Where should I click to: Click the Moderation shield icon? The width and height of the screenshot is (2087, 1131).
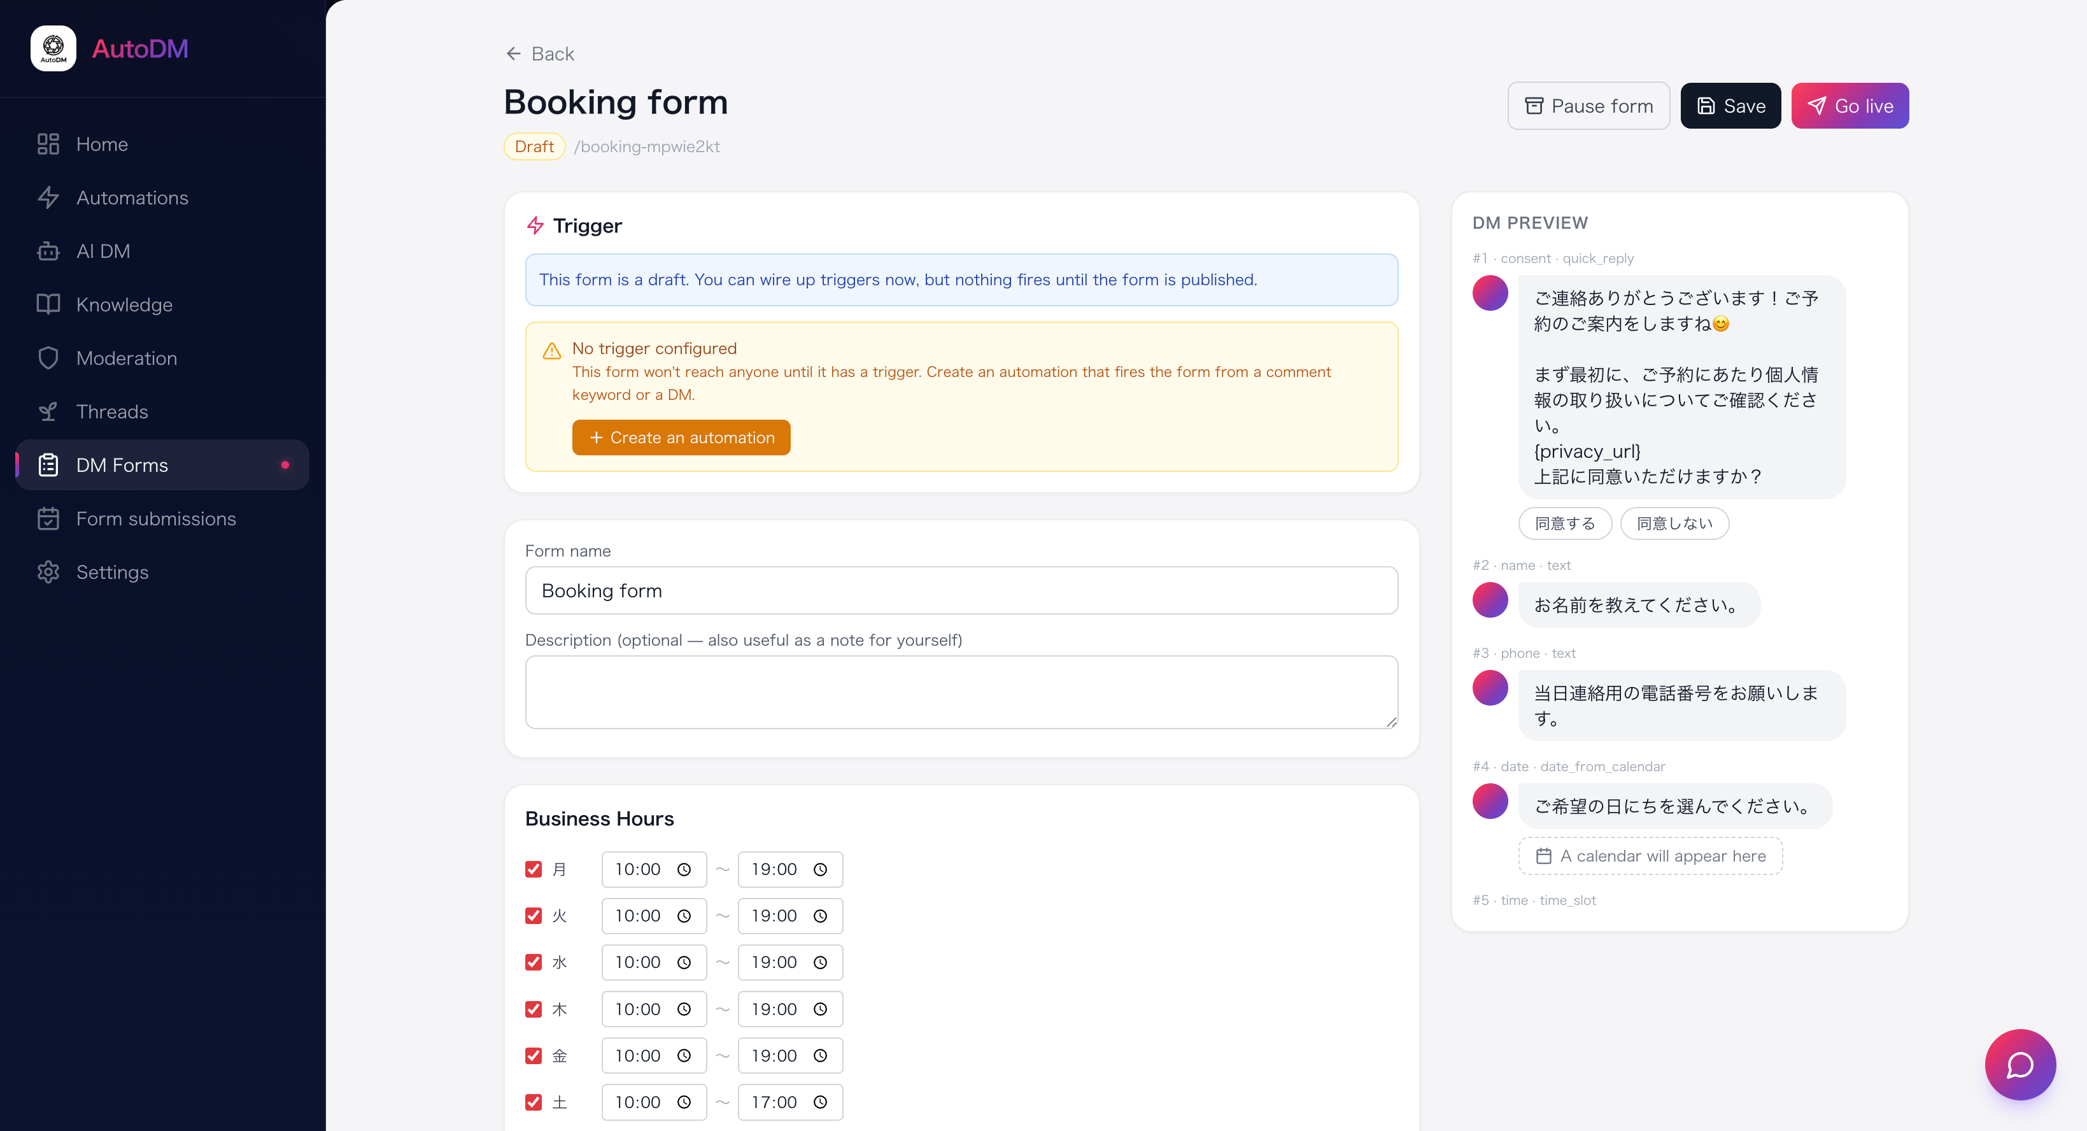[48, 358]
